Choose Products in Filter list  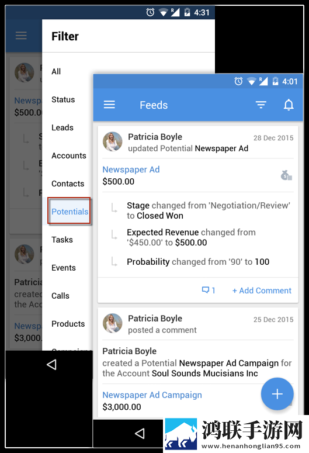click(68, 324)
